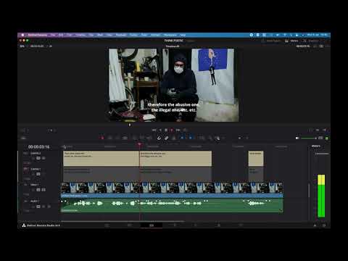Click the timeline zoom magnifier icon

point(217,138)
